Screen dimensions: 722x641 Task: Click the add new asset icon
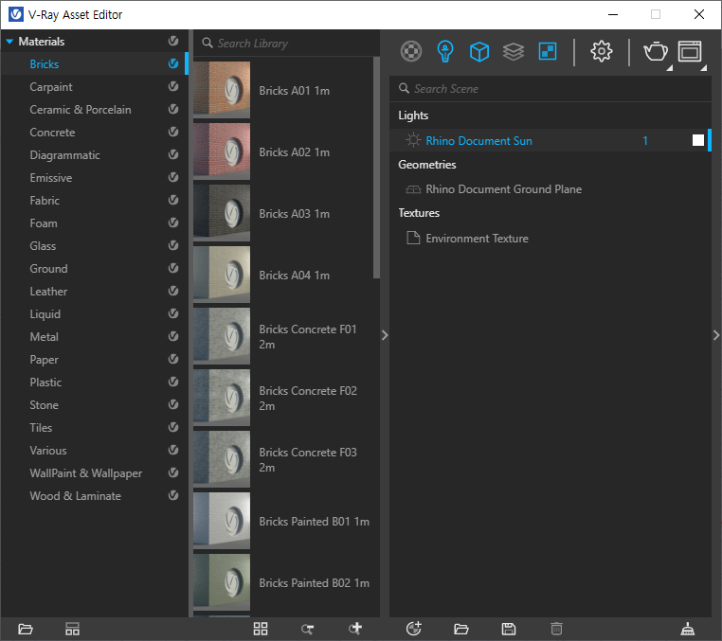tap(413, 628)
